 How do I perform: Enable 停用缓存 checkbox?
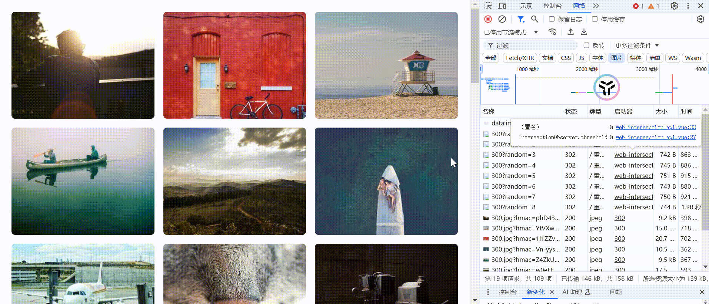click(595, 19)
